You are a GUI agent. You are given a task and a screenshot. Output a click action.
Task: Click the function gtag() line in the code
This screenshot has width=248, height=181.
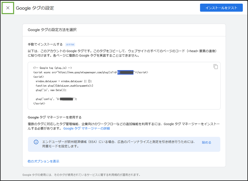click(64, 86)
